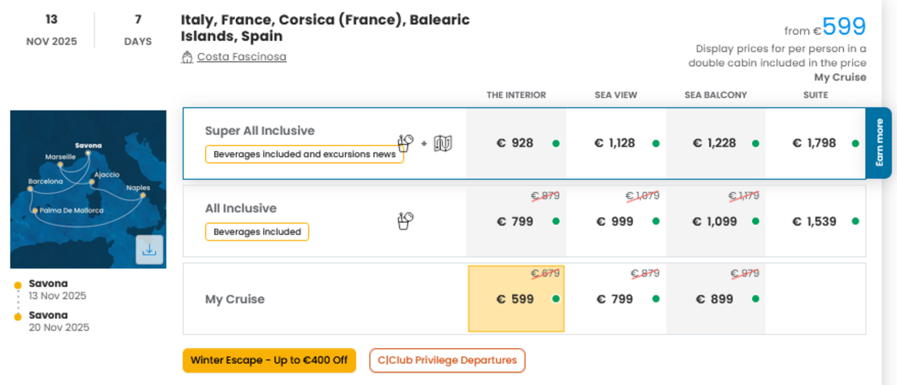Click the green dot next to €899 balcony

[756, 299]
